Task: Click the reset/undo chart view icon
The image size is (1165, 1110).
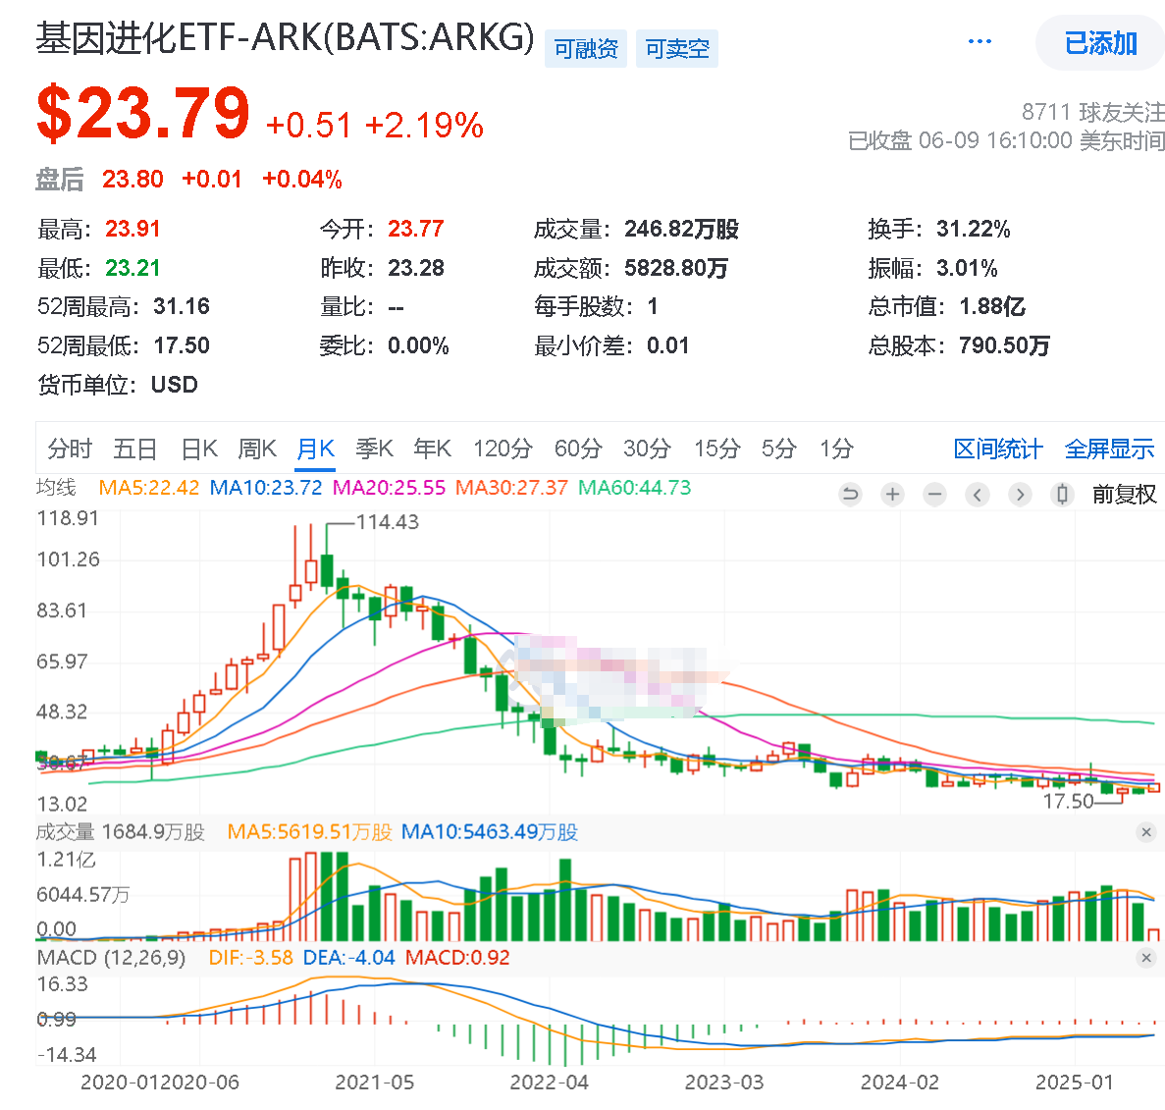Action: (850, 494)
